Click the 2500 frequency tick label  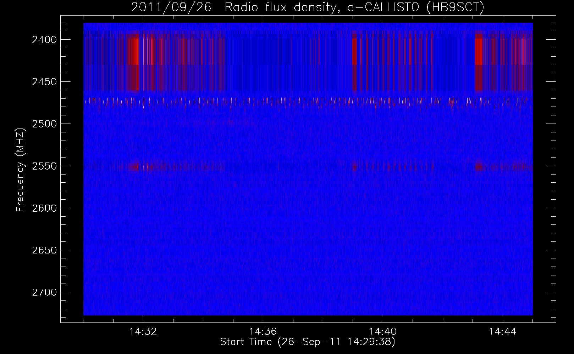tap(44, 124)
